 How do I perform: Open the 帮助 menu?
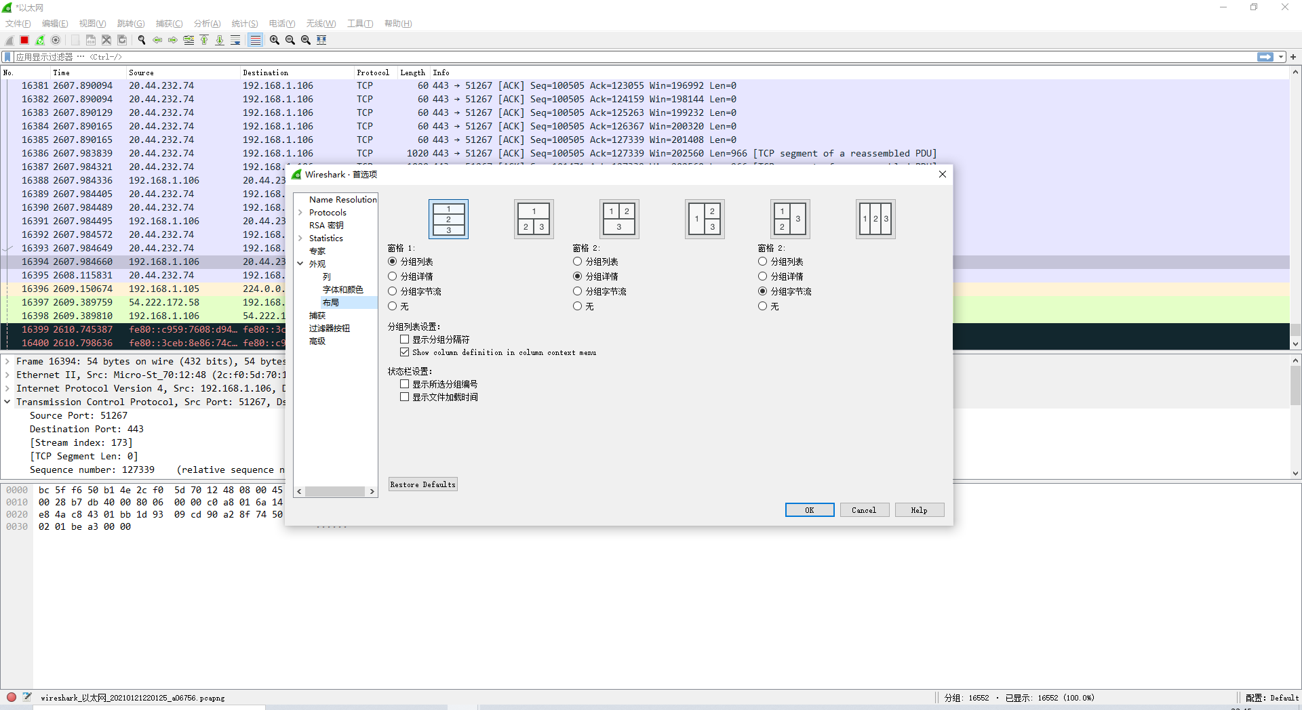point(398,24)
